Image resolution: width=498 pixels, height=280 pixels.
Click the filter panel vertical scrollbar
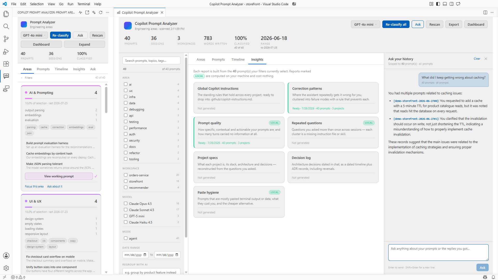tap(186, 148)
